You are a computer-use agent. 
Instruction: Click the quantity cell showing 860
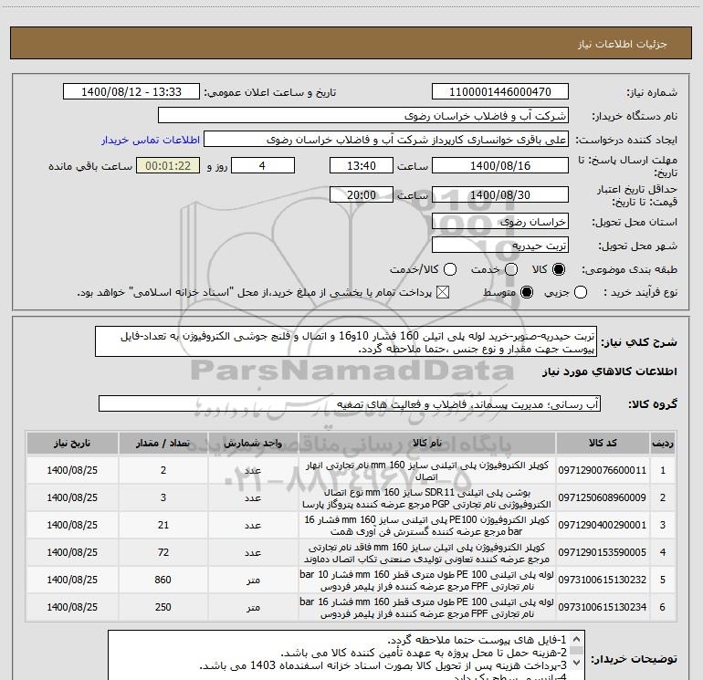point(163,580)
